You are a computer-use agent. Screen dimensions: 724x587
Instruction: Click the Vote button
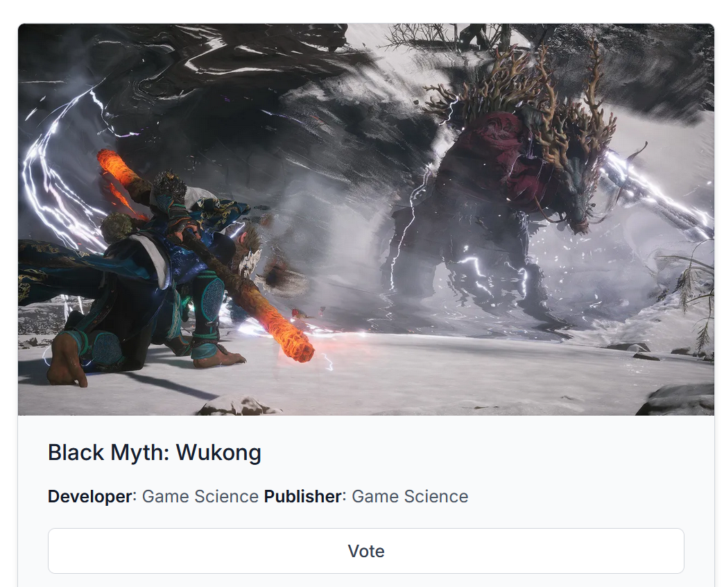pyautogui.click(x=365, y=550)
